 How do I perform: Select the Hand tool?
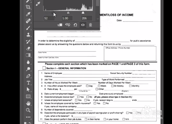click(x=28, y=103)
